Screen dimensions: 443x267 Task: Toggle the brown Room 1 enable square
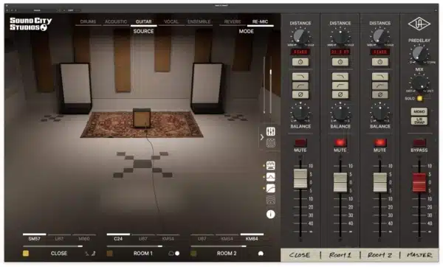(x=109, y=253)
